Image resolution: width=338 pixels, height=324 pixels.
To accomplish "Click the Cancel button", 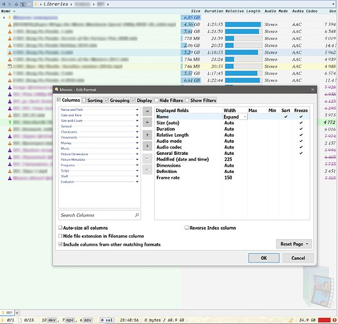I will 298,258.
